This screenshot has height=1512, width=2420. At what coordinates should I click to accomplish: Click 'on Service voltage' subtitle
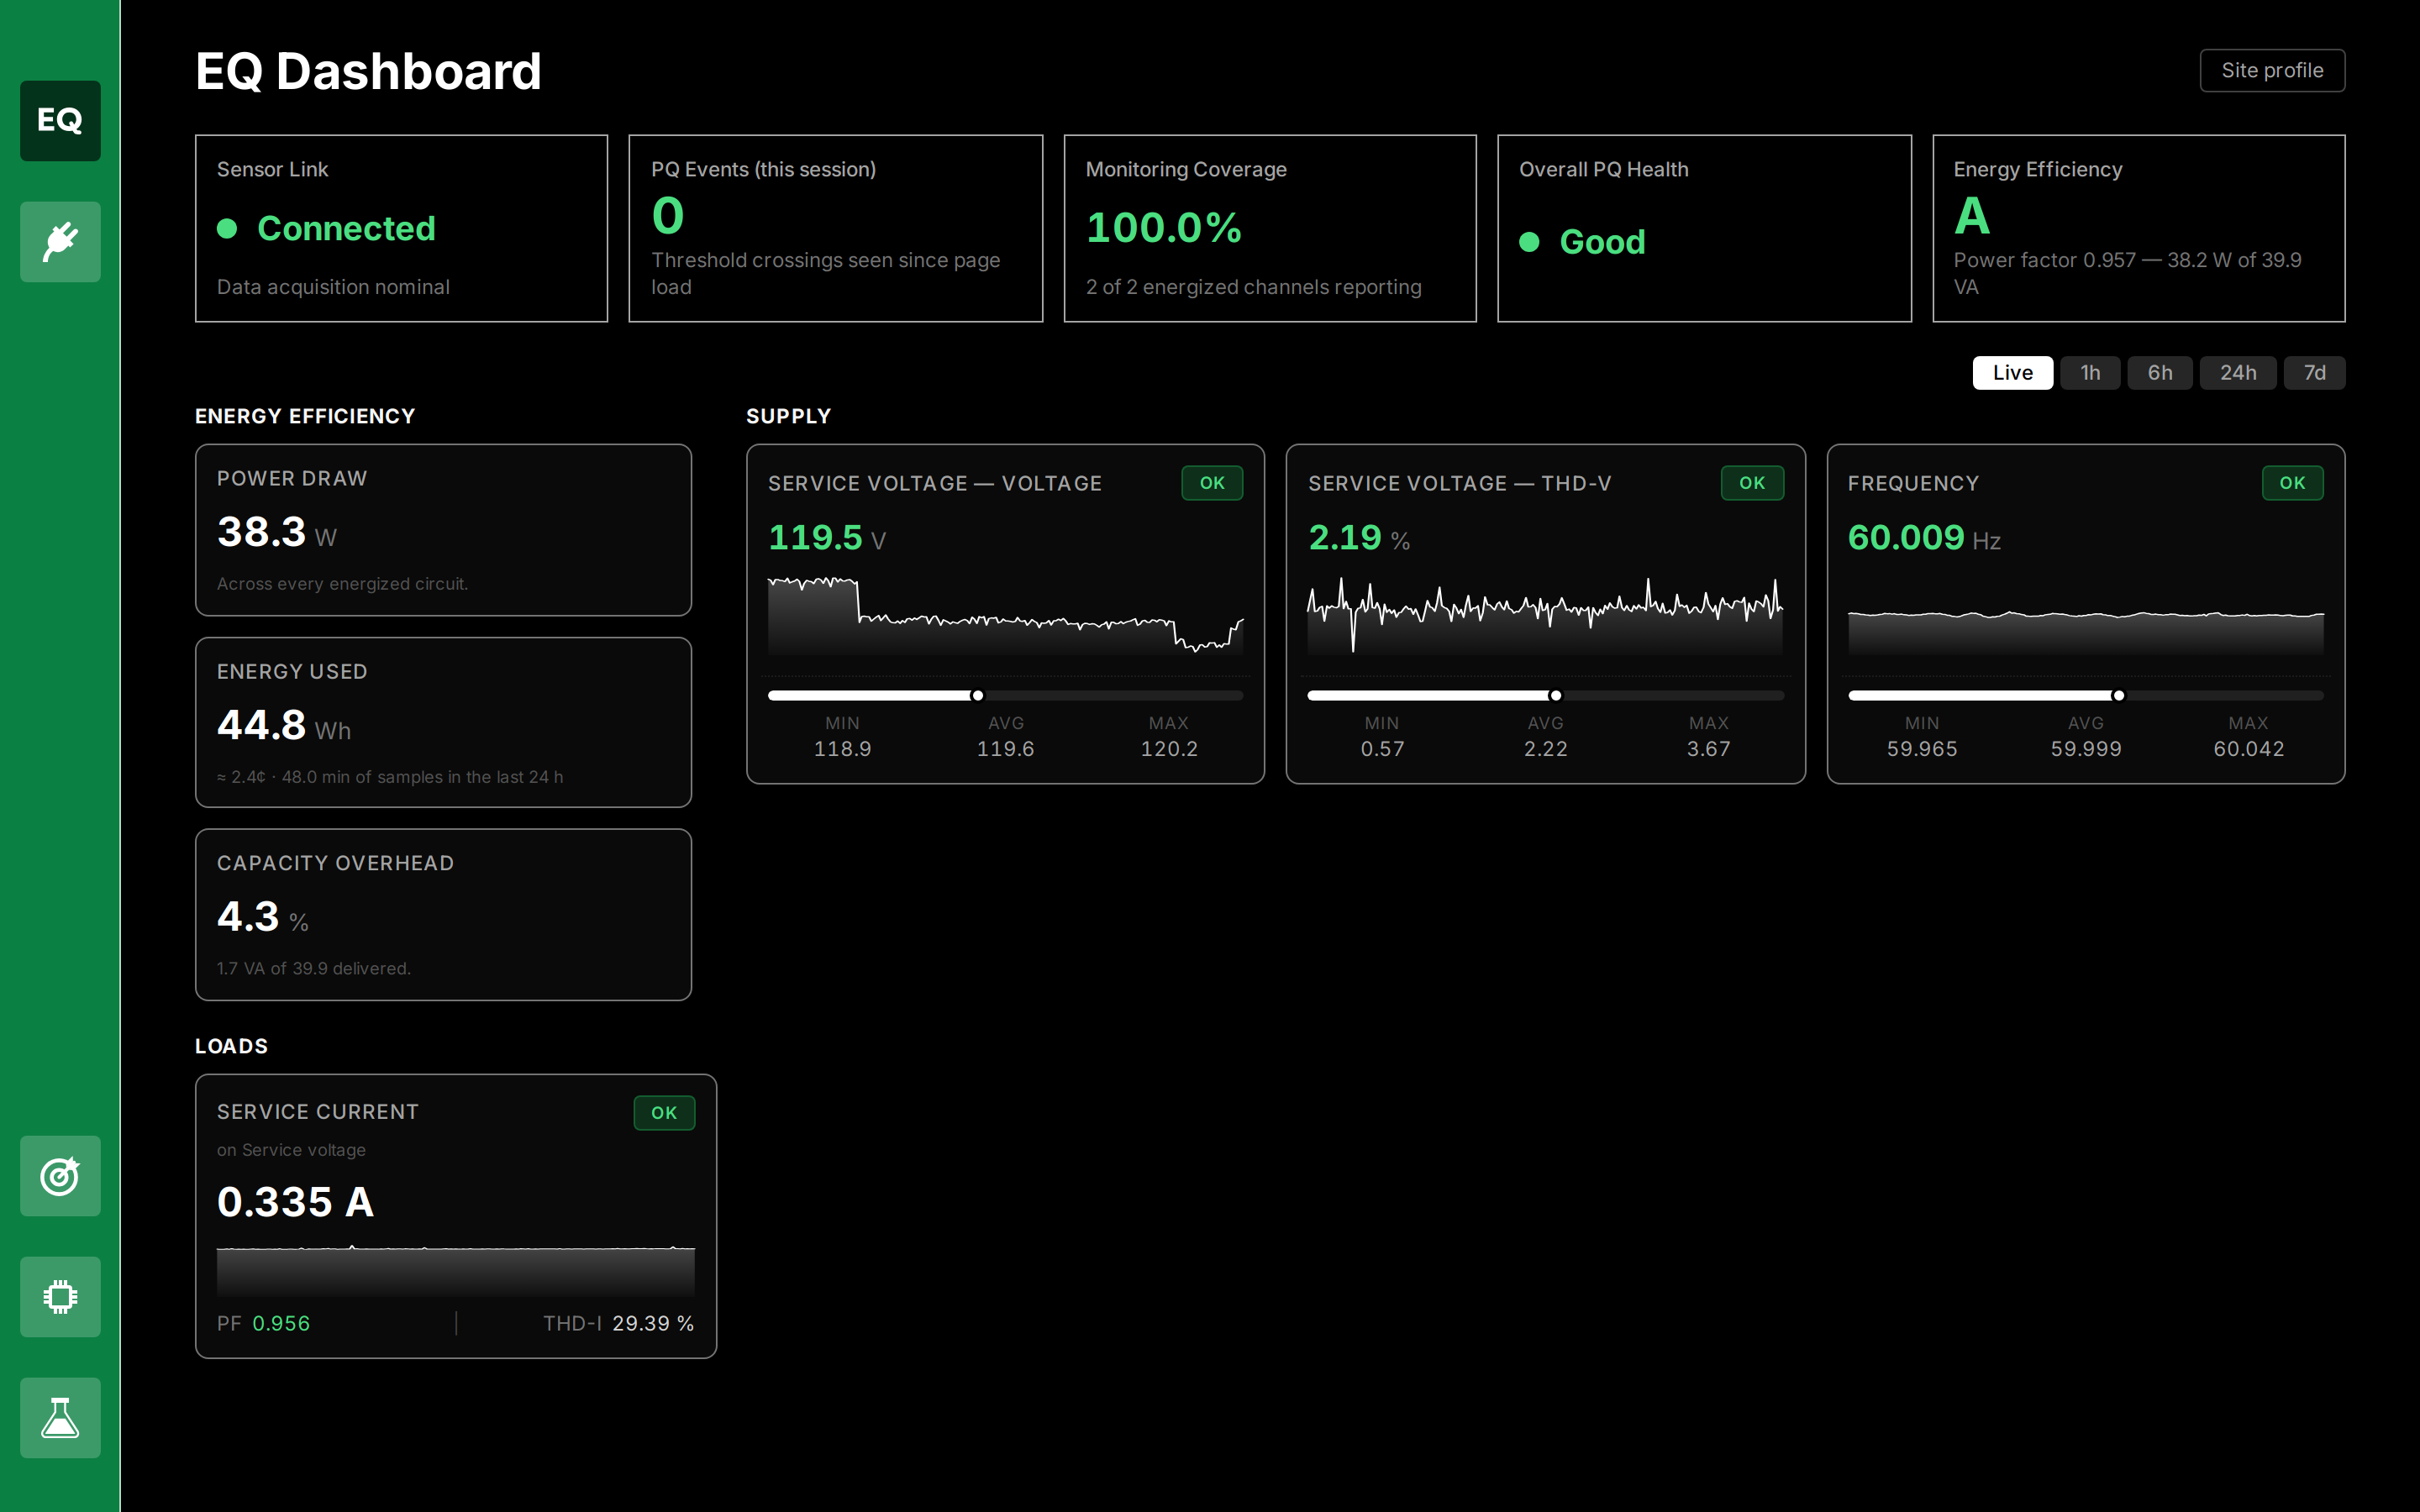coord(291,1150)
